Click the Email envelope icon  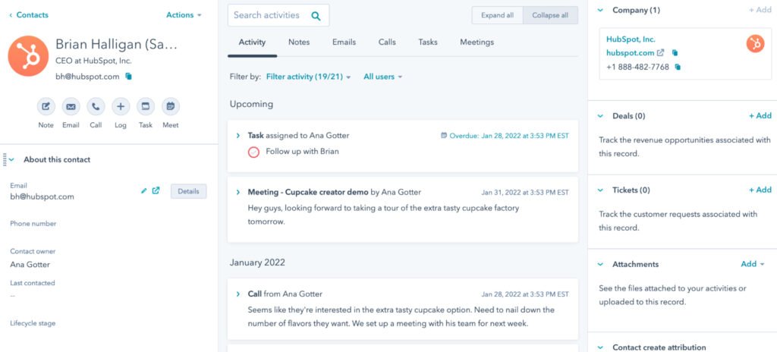coord(71,106)
